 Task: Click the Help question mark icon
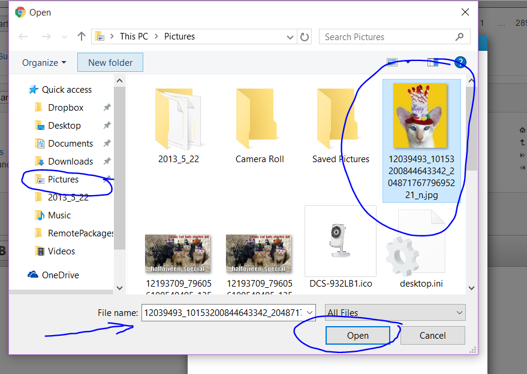click(460, 62)
